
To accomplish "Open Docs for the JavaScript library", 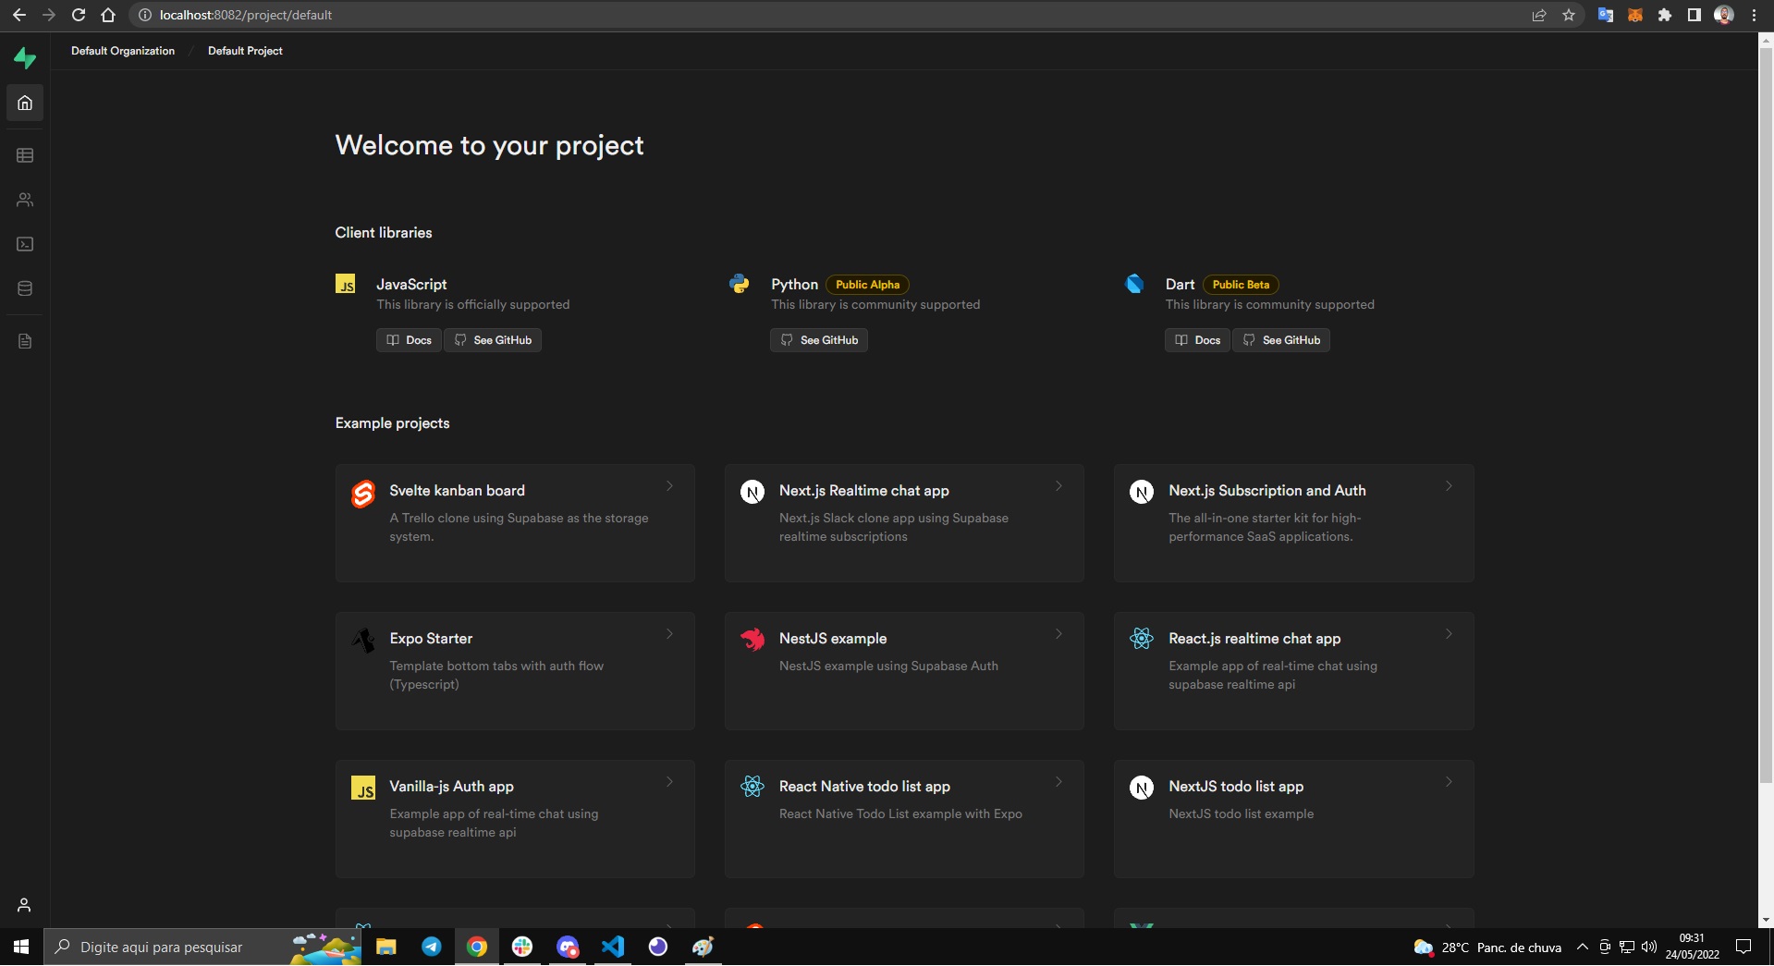I will [x=408, y=340].
